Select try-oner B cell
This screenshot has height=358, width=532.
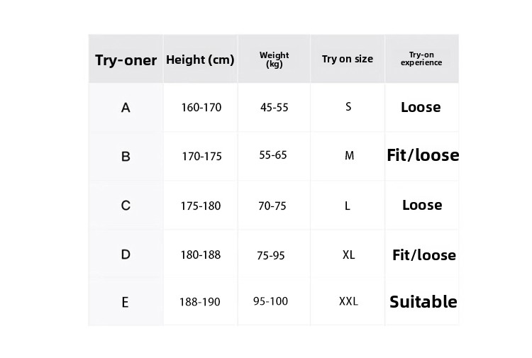coord(126,157)
